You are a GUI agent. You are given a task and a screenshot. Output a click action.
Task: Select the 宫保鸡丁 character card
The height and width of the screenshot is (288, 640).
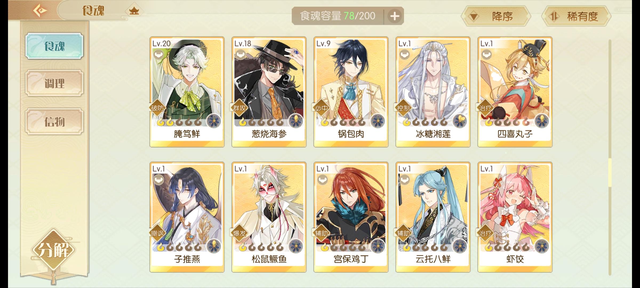click(x=351, y=217)
